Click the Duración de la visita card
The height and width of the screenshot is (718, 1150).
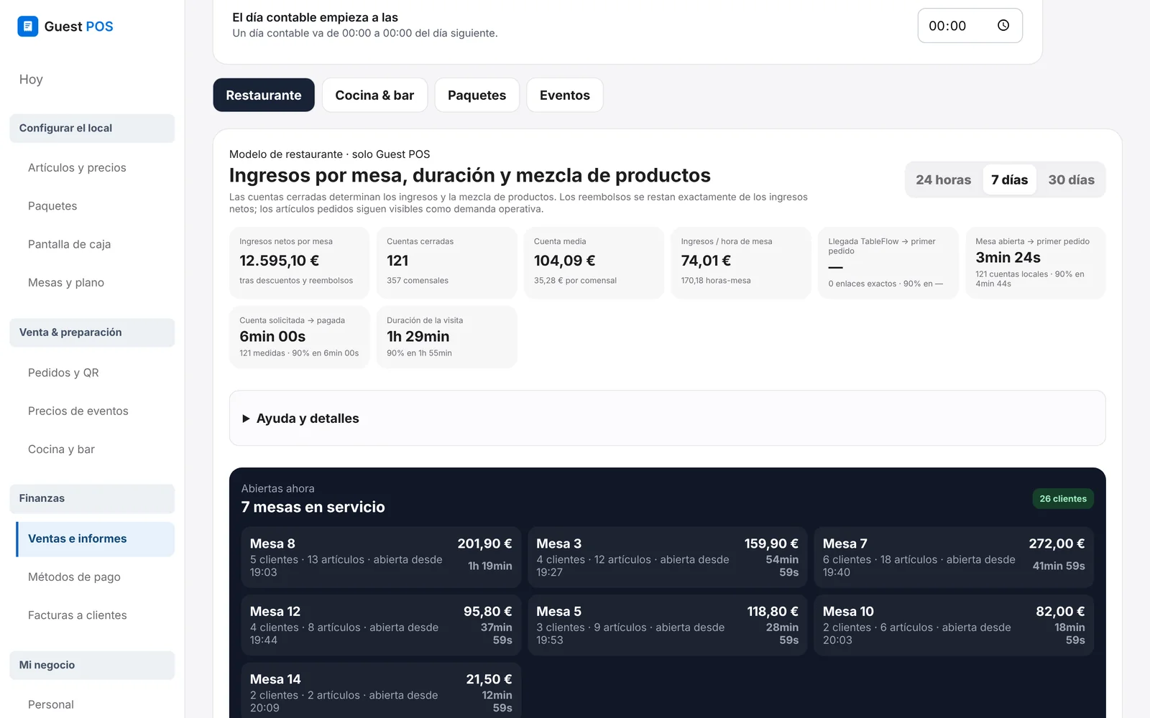coord(446,337)
